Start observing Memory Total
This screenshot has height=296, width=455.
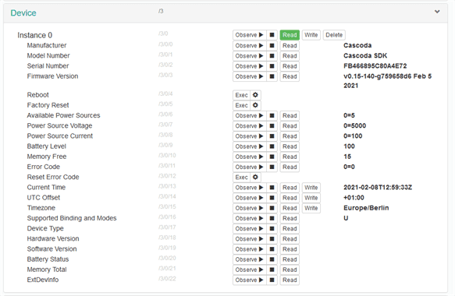click(249, 270)
